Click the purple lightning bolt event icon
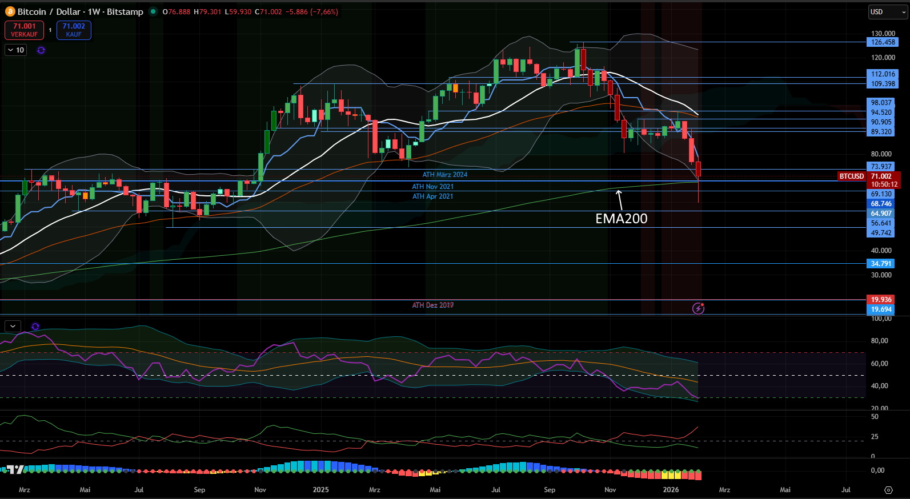The image size is (910, 499). coord(698,308)
